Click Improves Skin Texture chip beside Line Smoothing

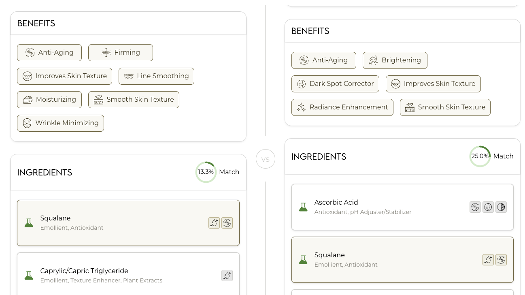click(64, 76)
